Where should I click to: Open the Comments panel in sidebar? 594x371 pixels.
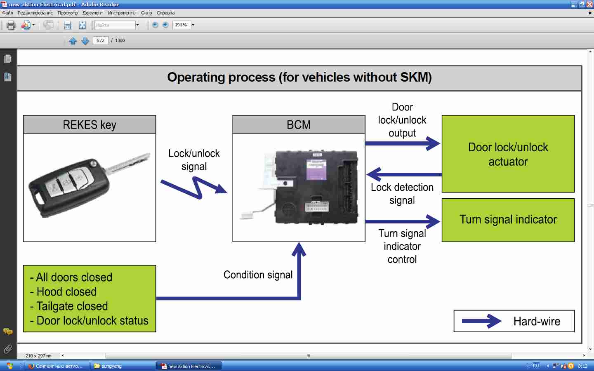[8, 331]
